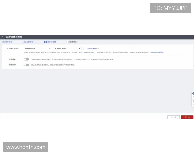
Task: Go to step 1 选择模板
Action: (7, 42)
